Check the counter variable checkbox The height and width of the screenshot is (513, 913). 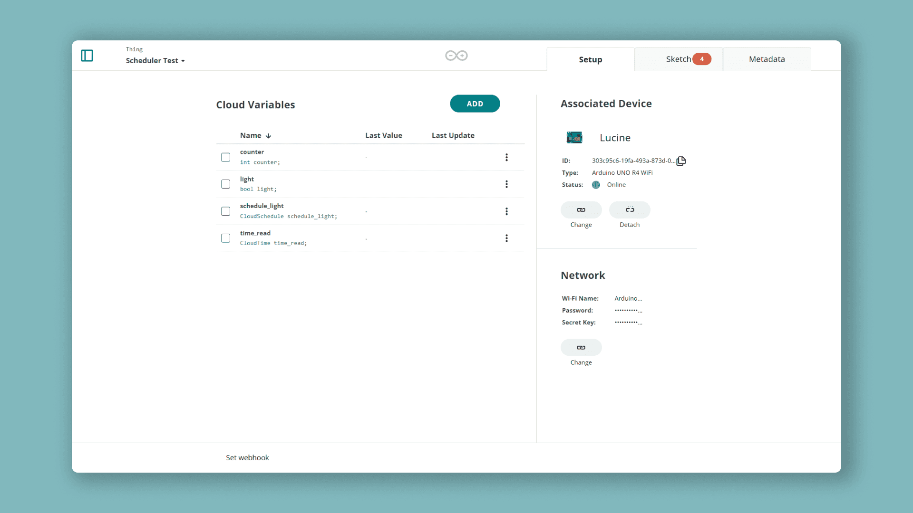225,157
